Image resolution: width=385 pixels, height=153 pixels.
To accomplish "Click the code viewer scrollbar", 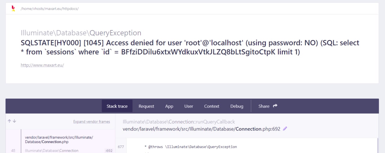I will (377, 145).
